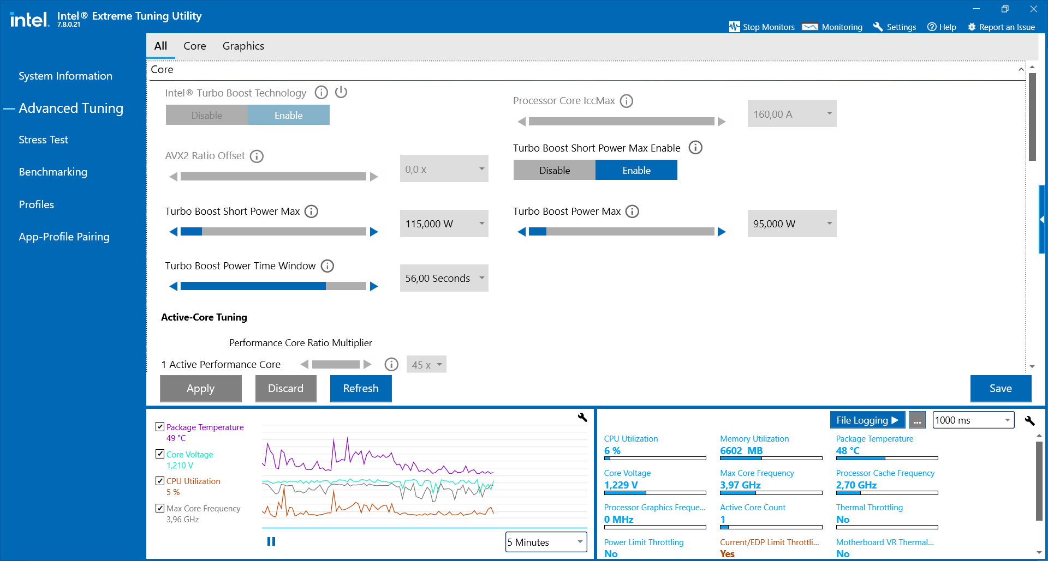Start File Logging
Image resolution: width=1048 pixels, height=561 pixels.
867,420
